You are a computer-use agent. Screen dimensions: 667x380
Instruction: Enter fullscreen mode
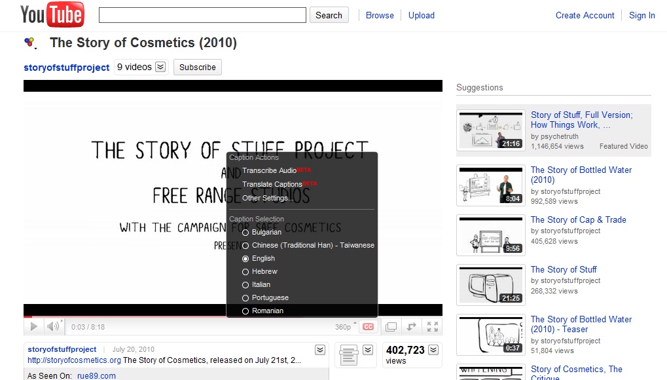pos(433,327)
